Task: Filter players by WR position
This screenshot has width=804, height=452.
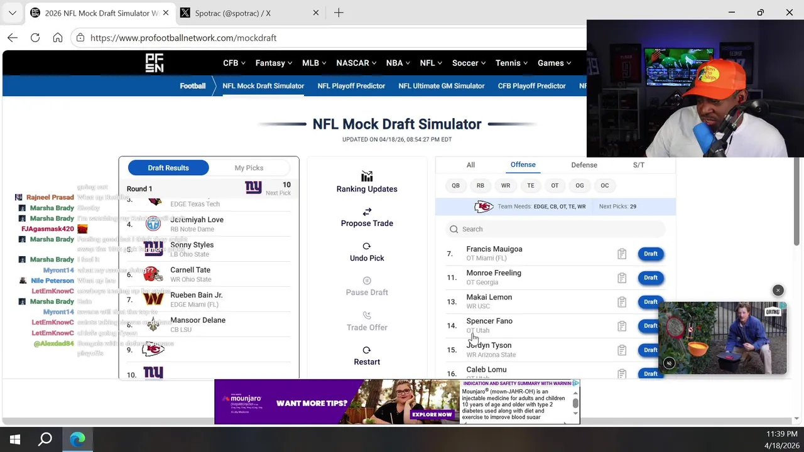Action: [506, 185]
